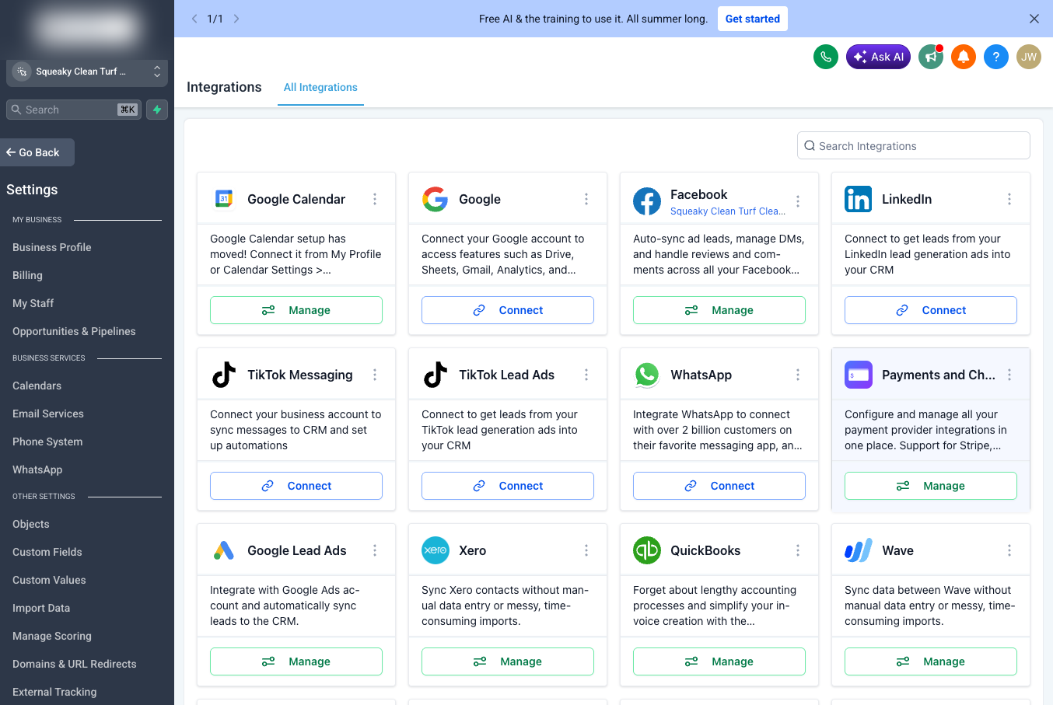Screen dimensions: 1053x705
Task: Click the Squeaky Clean Turf Facebook page link
Action: pyautogui.click(x=728, y=211)
